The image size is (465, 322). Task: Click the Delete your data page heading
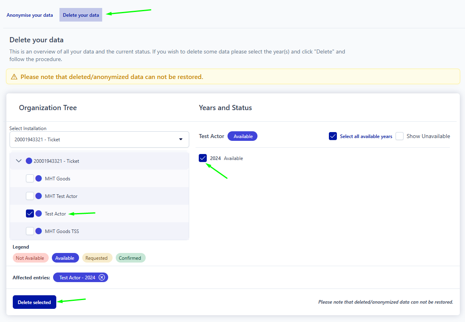coord(36,40)
